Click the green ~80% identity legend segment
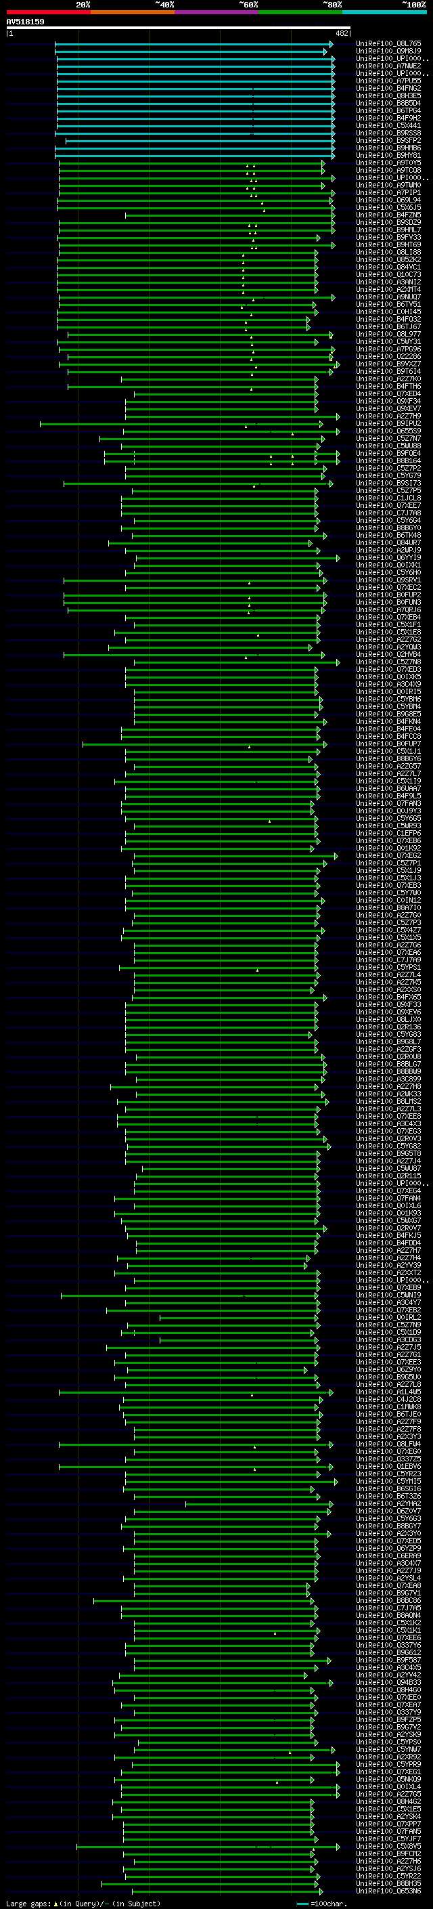Screen dimensions: 433x1909 [300, 12]
